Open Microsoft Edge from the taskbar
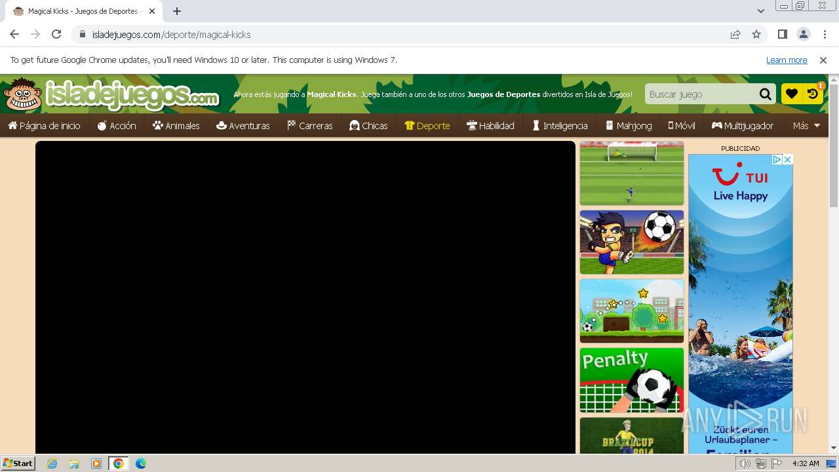The height and width of the screenshot is (472, 839). pyautogui.click(x=140, y=463)
